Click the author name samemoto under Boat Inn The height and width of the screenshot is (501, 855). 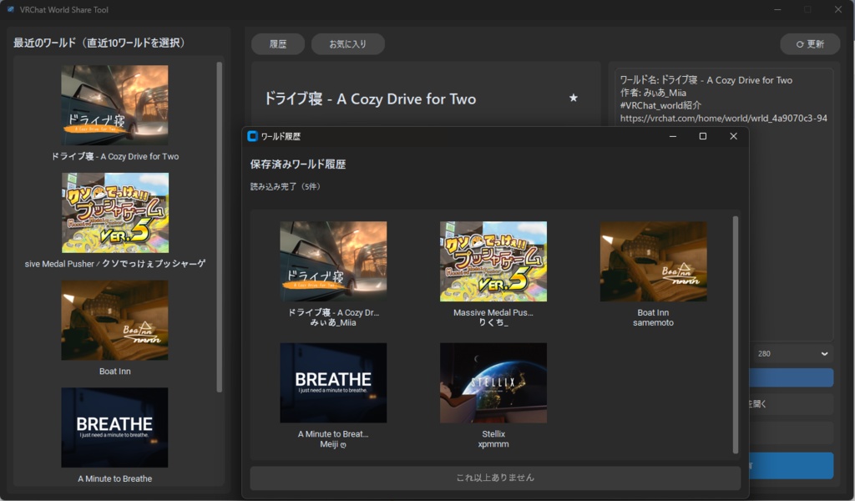pos(653,323)
